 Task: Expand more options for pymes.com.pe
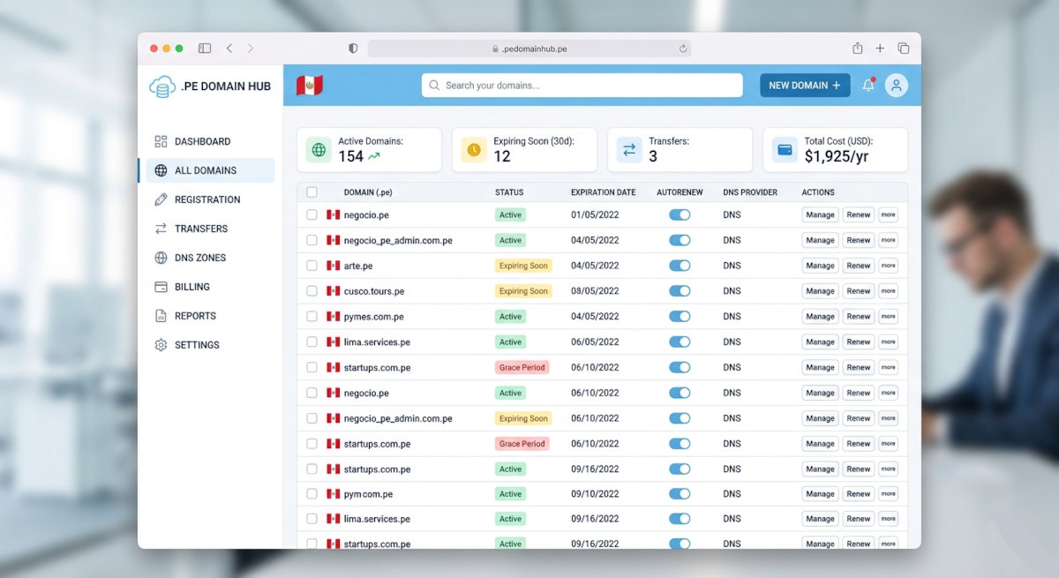(888, 317)
